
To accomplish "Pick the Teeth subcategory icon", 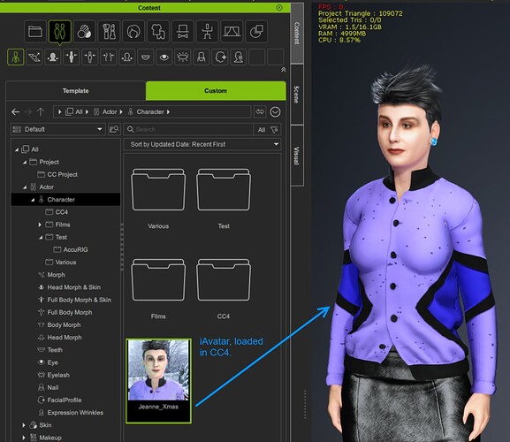I will pyautogui.click(x=145, y=57).
